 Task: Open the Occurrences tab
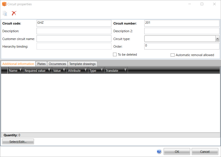pos(57,64)
